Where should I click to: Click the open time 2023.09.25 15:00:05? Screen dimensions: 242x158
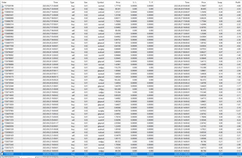(x=50, y=117)
